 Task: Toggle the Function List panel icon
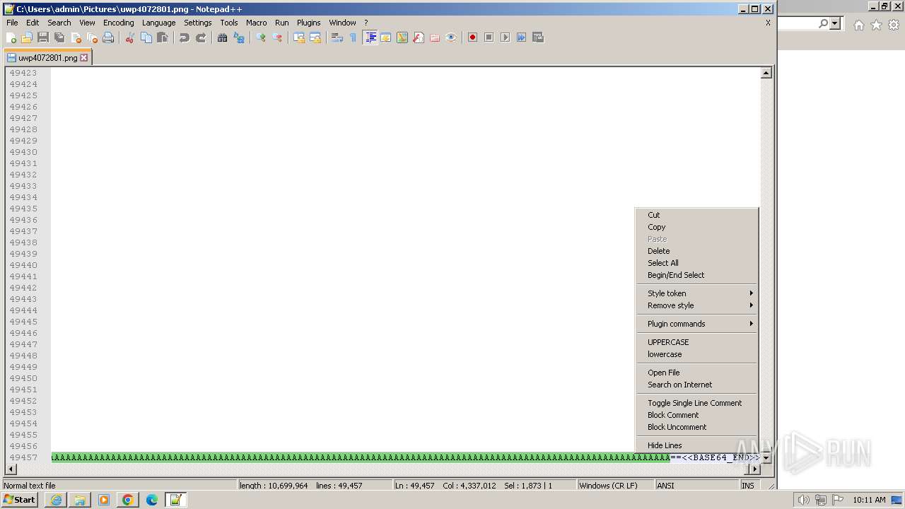[419, 37]
